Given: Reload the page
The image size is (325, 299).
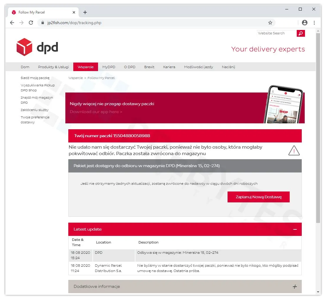Looking at the screenshot, I should coord(31,22).
